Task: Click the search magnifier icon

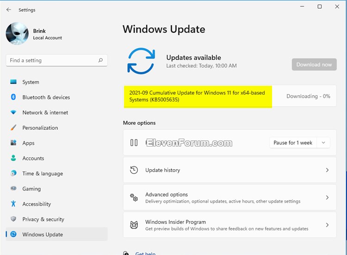Action: click(x=100, y=60)
